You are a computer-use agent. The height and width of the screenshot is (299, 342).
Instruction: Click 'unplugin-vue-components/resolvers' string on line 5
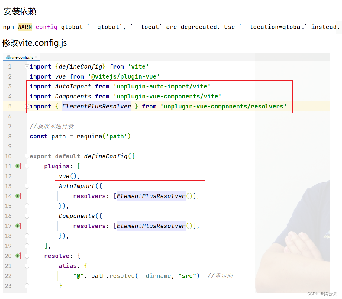223,106
